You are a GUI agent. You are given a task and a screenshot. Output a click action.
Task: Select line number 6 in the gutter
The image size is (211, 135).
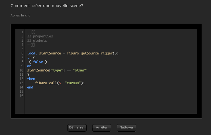[x=22, y=53]
